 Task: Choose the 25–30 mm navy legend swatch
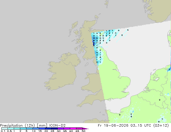pos(54,128)
